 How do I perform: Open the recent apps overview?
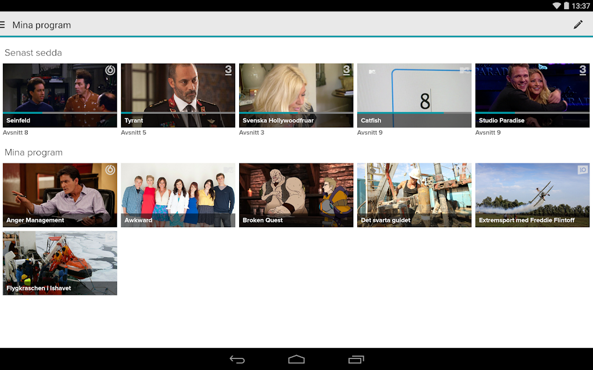pos(356,360)
